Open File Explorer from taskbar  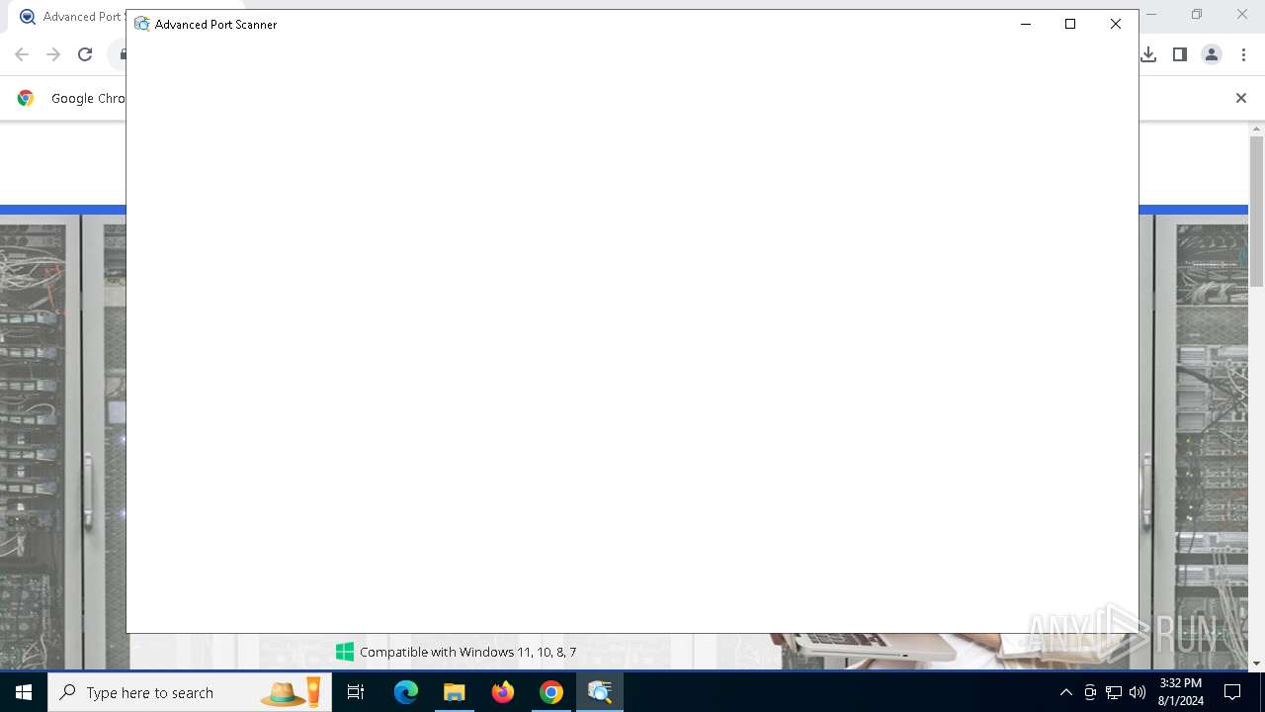click(454, 692)
